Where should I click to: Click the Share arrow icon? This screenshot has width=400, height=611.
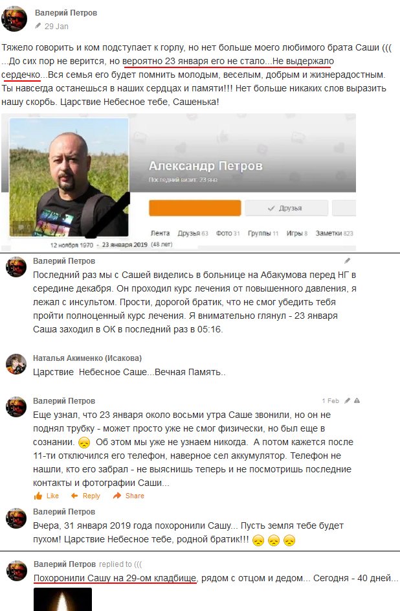(x=117, y=496)
